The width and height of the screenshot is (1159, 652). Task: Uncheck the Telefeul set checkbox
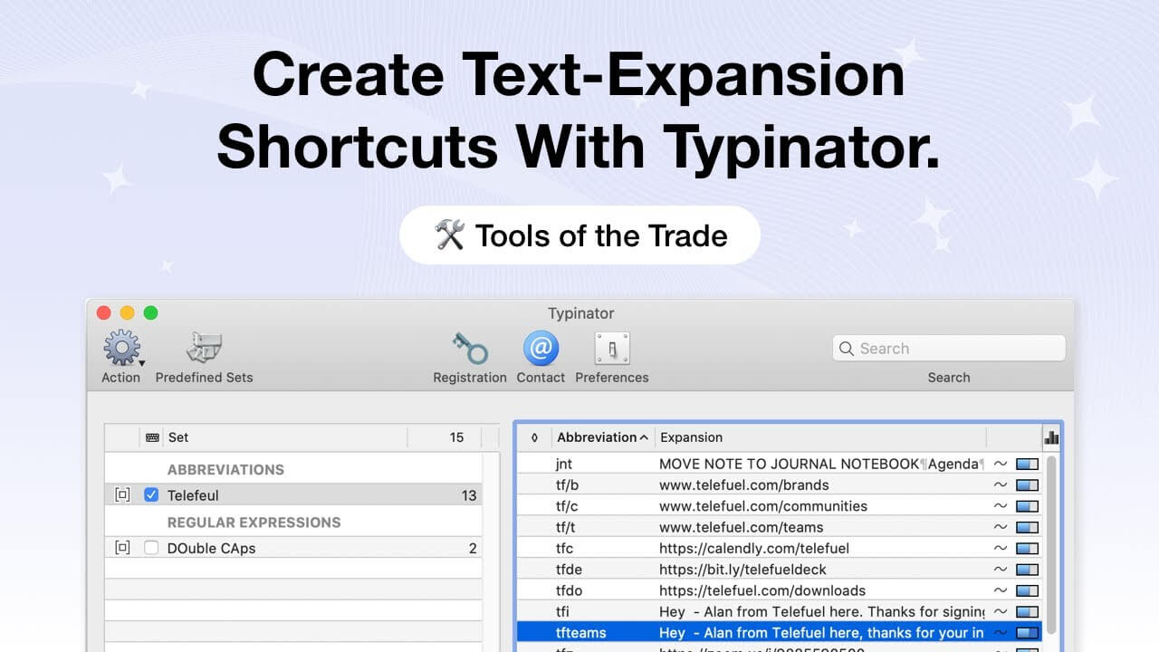149,494
